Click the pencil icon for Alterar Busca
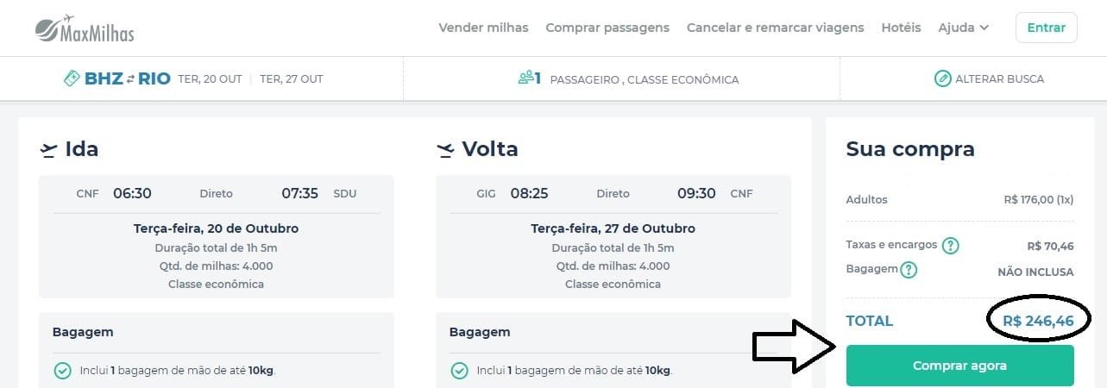The height and width of the screenshot is (388, 1107). (x=942, y=78)
